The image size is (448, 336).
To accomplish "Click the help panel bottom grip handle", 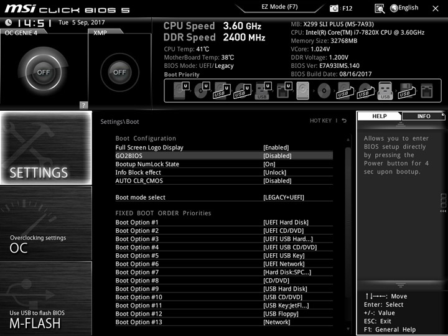I will pyautogui.click(x=401, y=285).
